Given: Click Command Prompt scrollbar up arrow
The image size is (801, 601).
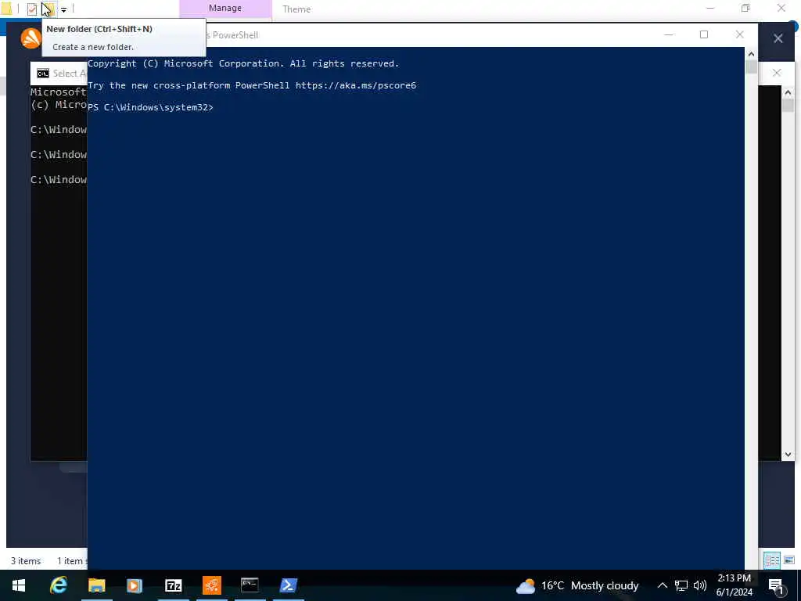Looking at the screenshot, I should click(788, 92).
